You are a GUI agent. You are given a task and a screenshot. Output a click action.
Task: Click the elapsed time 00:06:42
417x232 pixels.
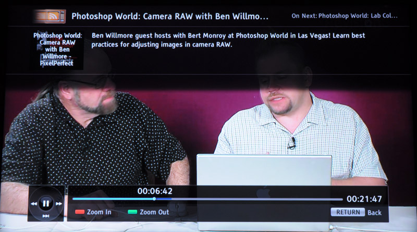coord(155,191)
